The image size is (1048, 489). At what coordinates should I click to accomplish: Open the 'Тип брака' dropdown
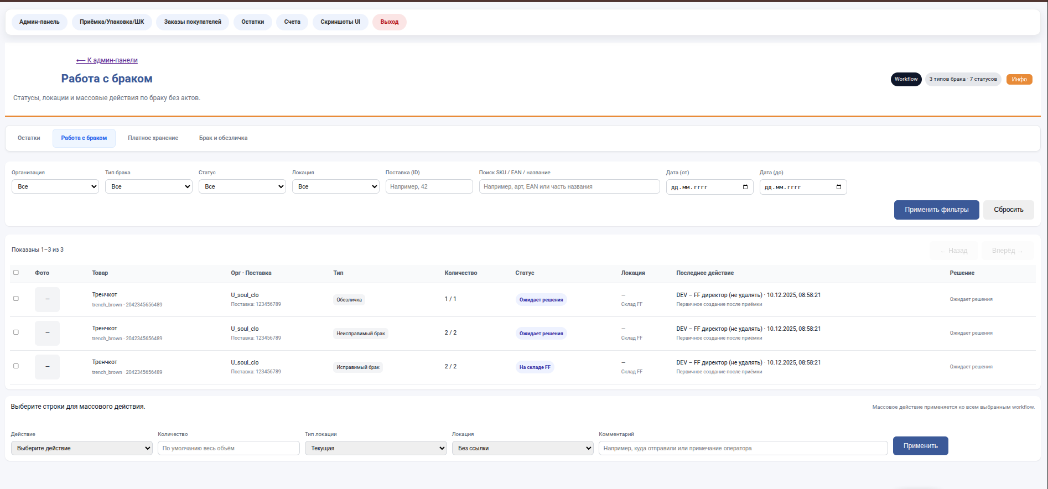coord(148,186)
